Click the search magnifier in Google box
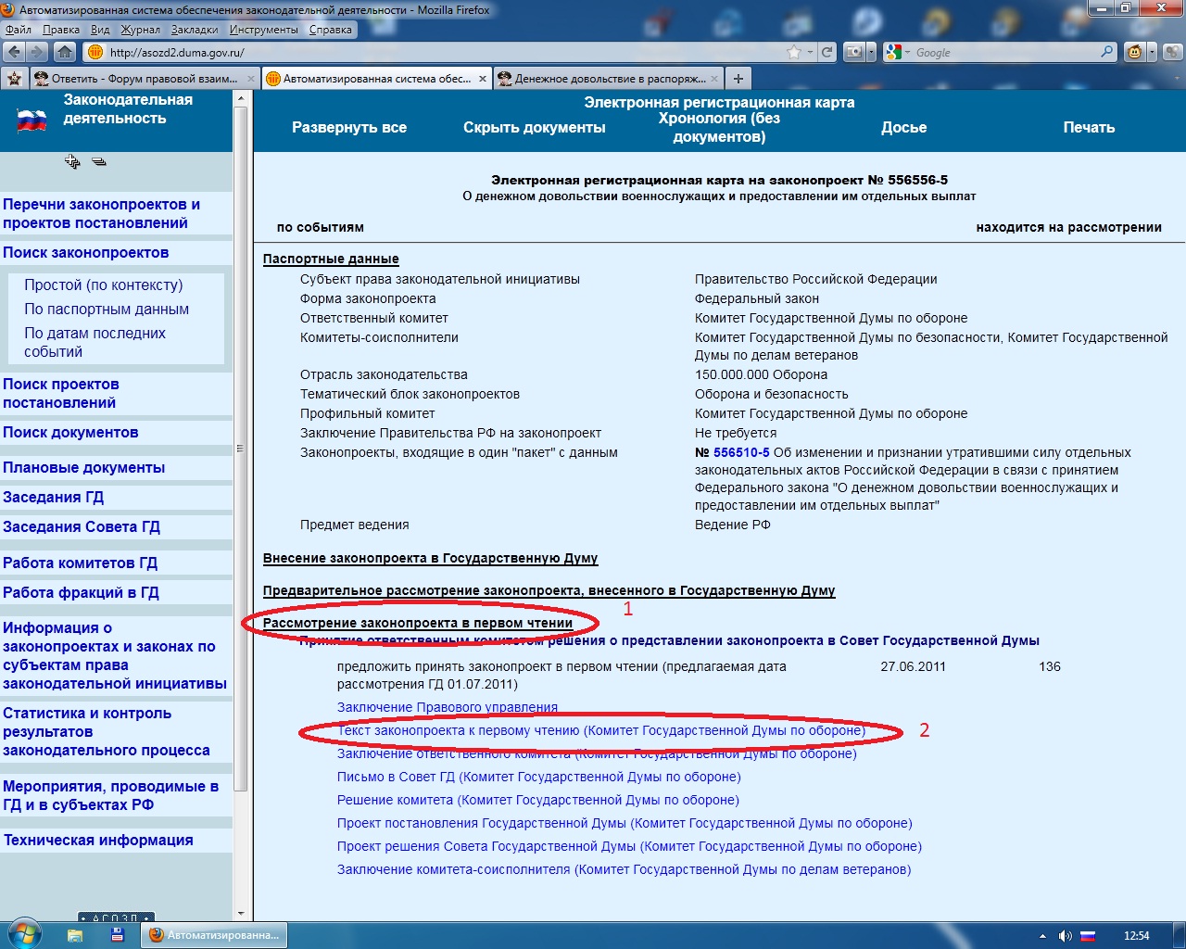The width and height of the screenshot is (1186, 949). point(1106,52)
